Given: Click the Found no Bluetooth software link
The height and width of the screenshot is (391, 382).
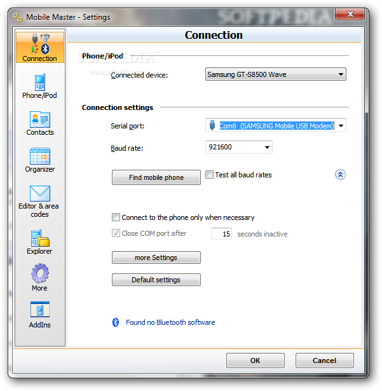Looking at the screenshot, I should pos(170,322).
